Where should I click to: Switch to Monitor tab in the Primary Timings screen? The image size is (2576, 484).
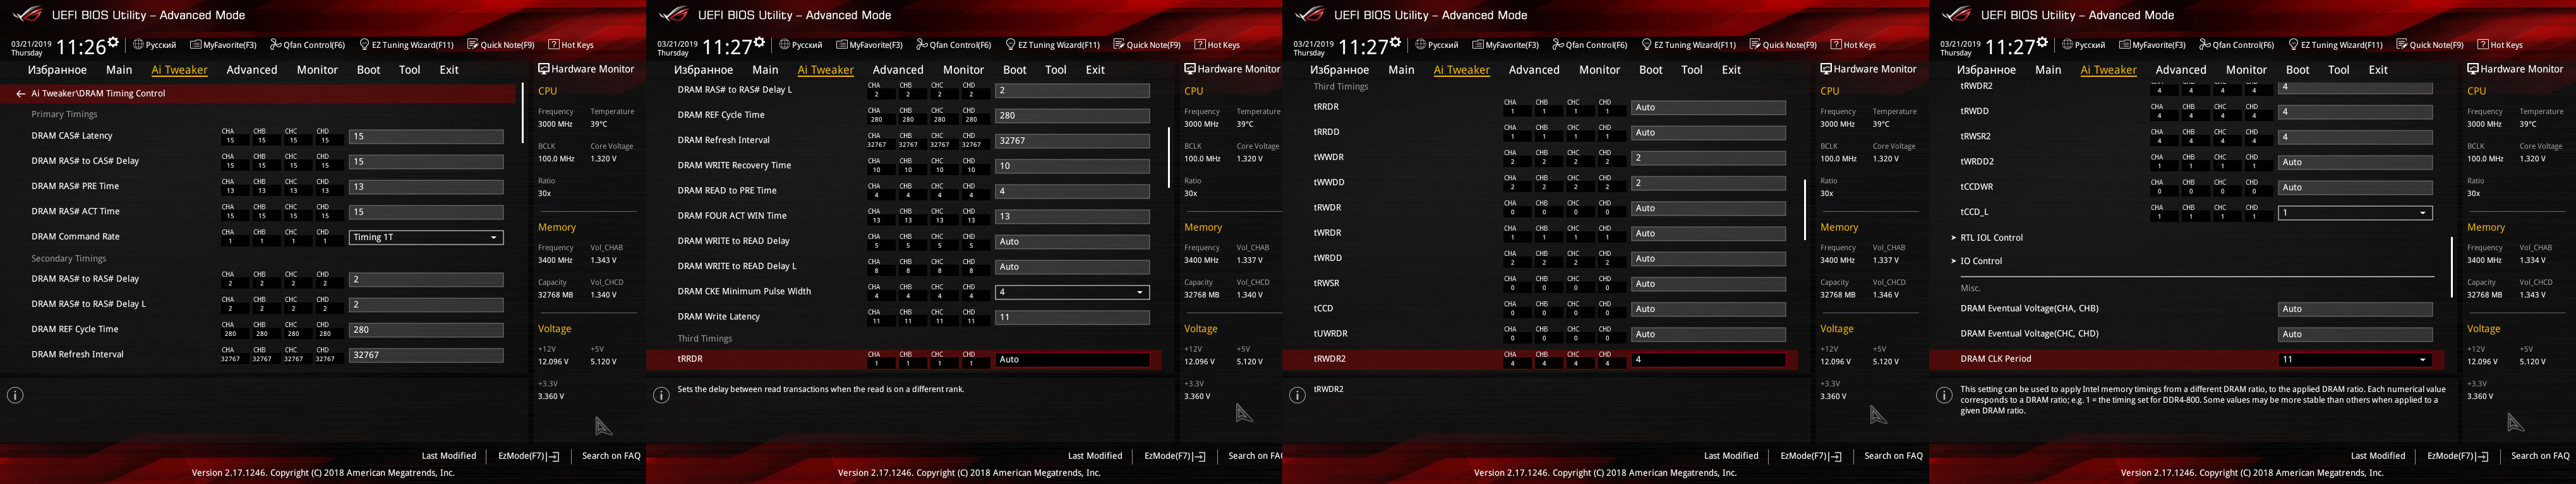coord(317,70)
